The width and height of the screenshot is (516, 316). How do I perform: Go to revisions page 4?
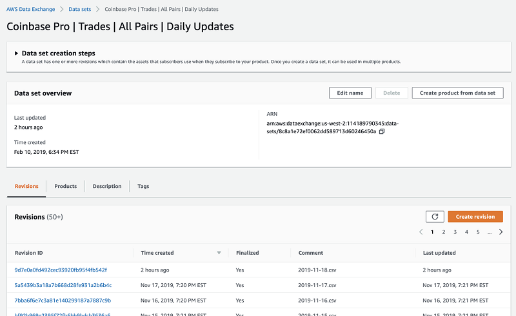(466, 232)
